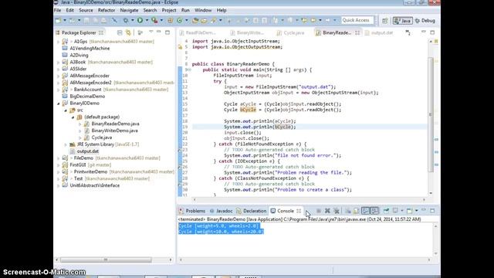This screenshot has width=494, height=278.
Task: Maximize the Package Explorer view
Action: tap(167, 32)
